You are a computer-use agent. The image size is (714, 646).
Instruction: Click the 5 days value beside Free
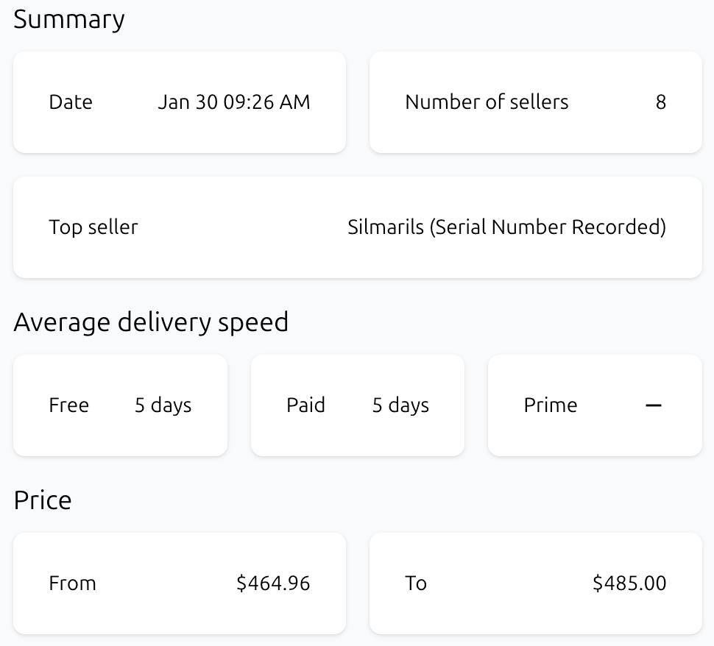pyautogui.click(x=163, y=405)
